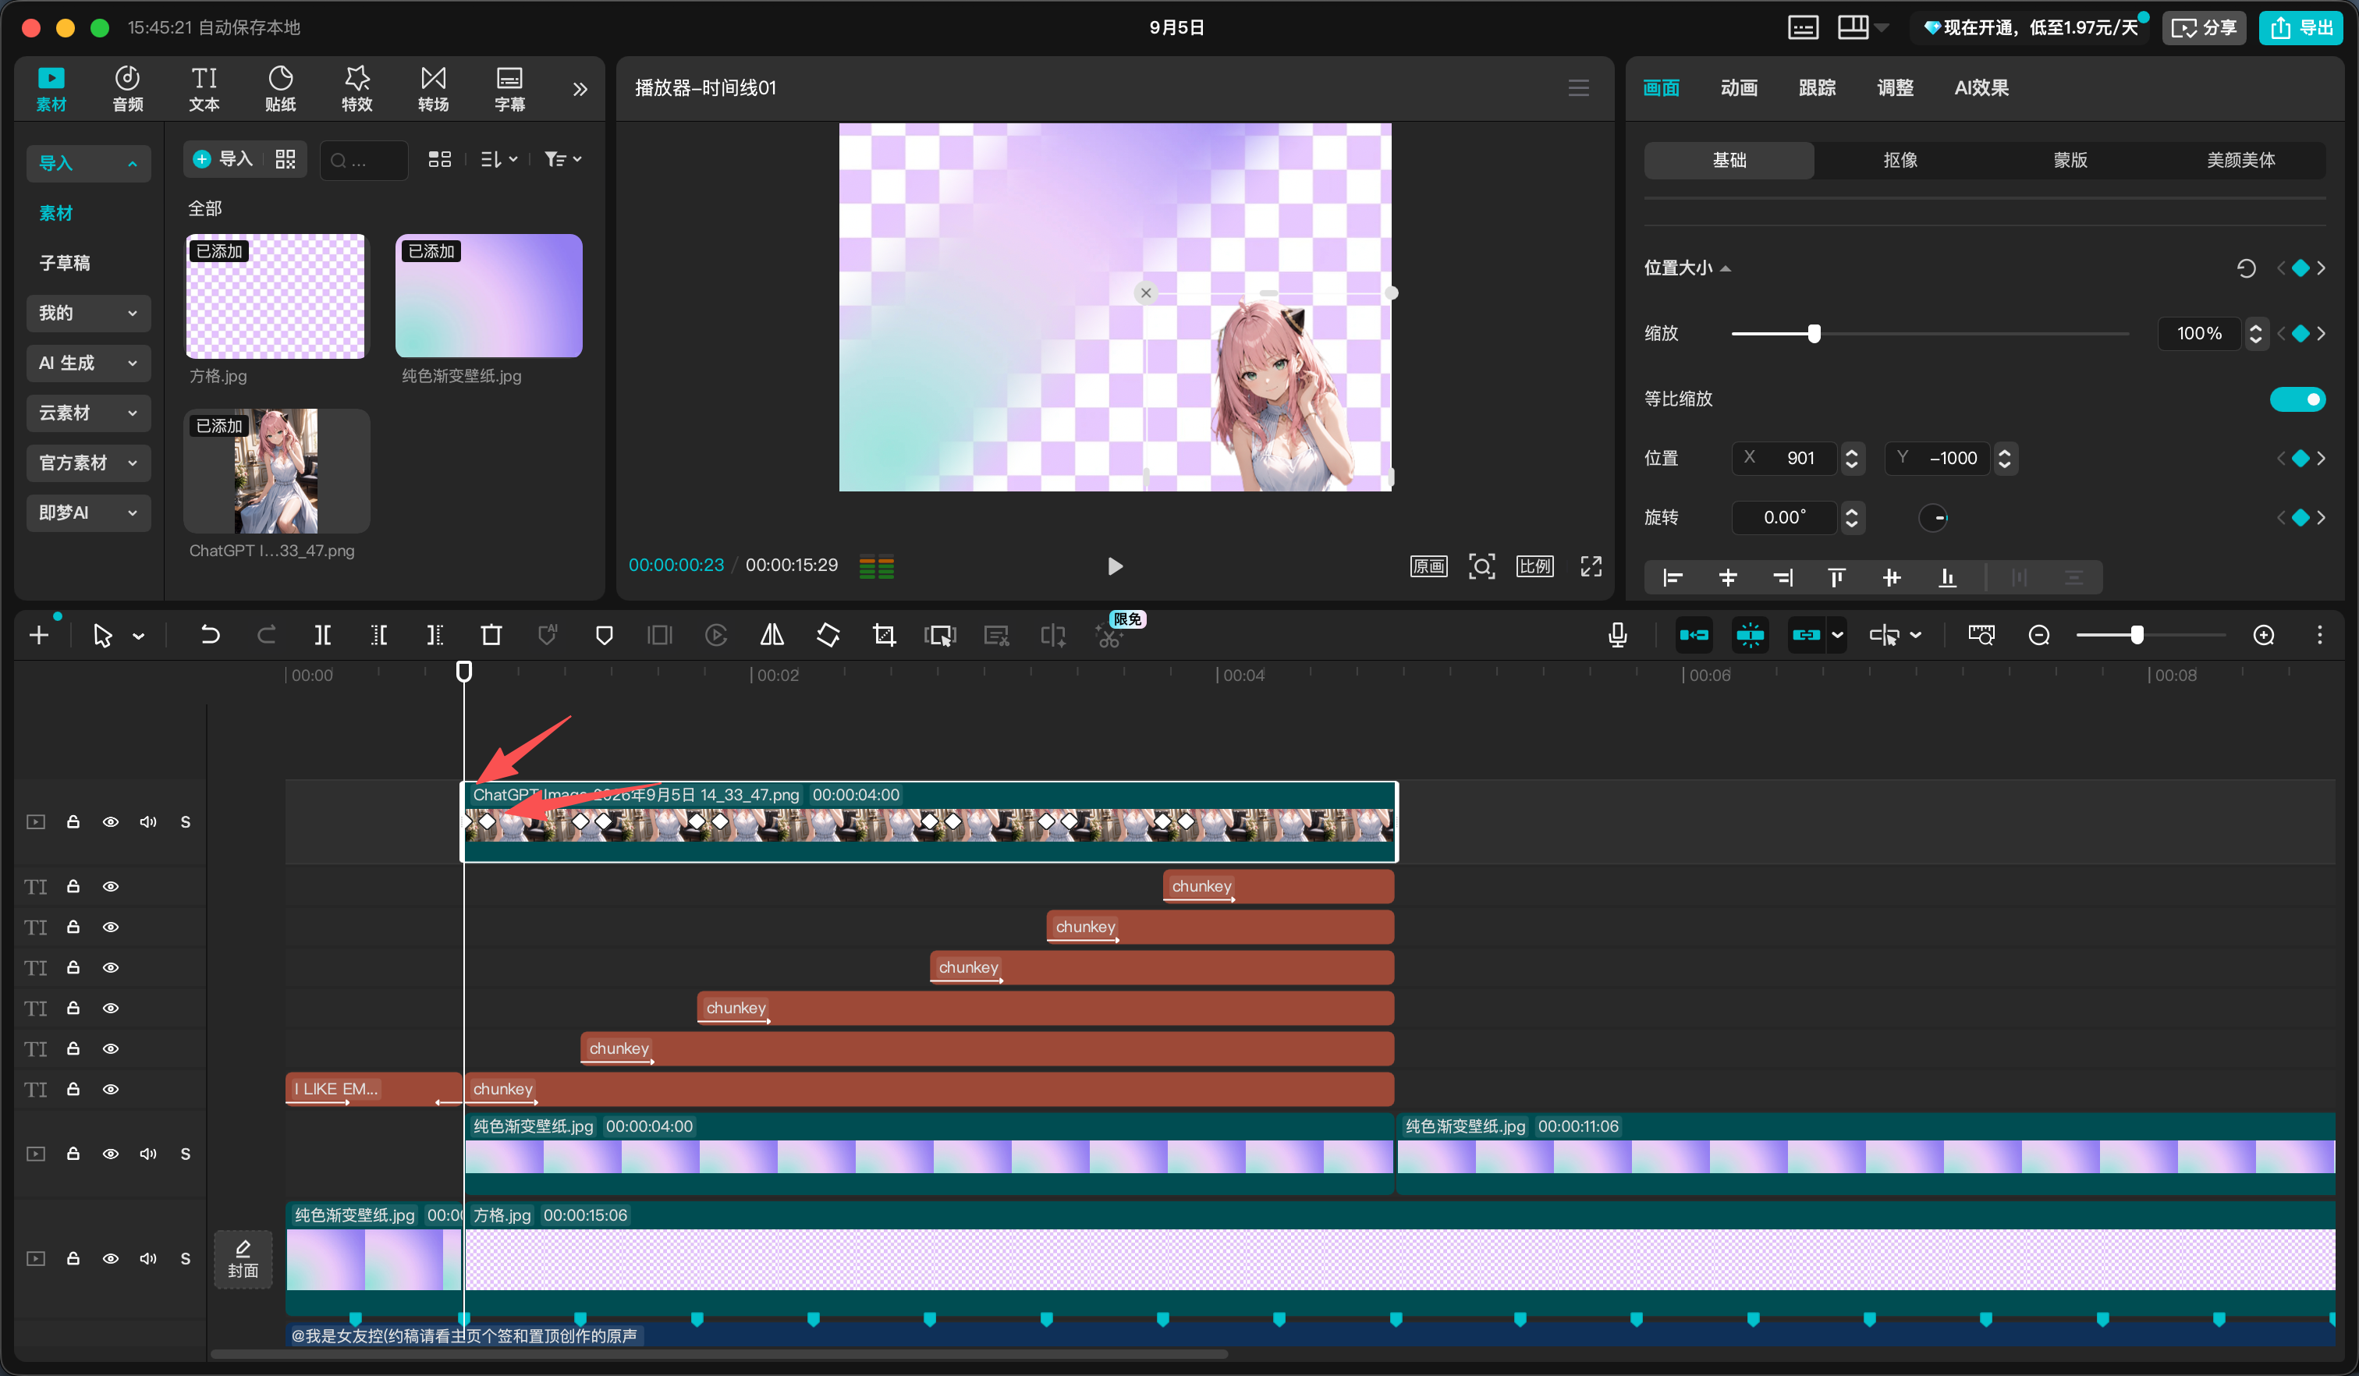
Task: Click the fullscreen preview icon
Action: (1591, 566)
